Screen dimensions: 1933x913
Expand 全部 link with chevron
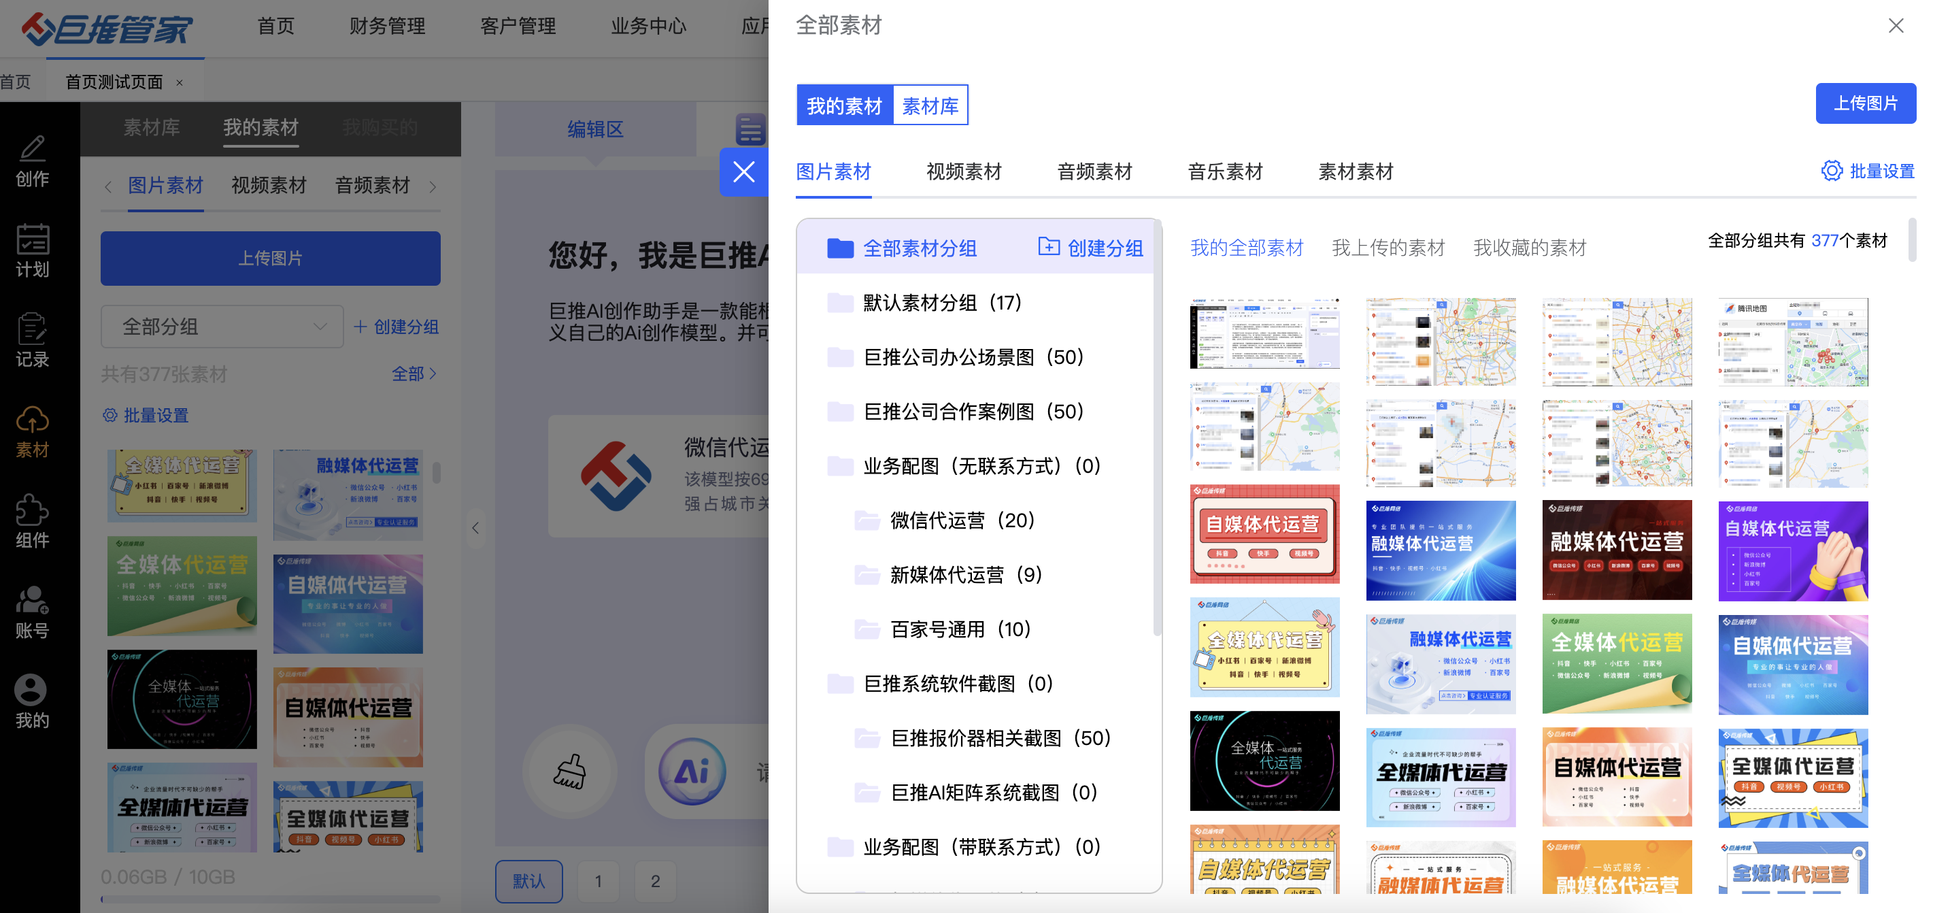414,373
